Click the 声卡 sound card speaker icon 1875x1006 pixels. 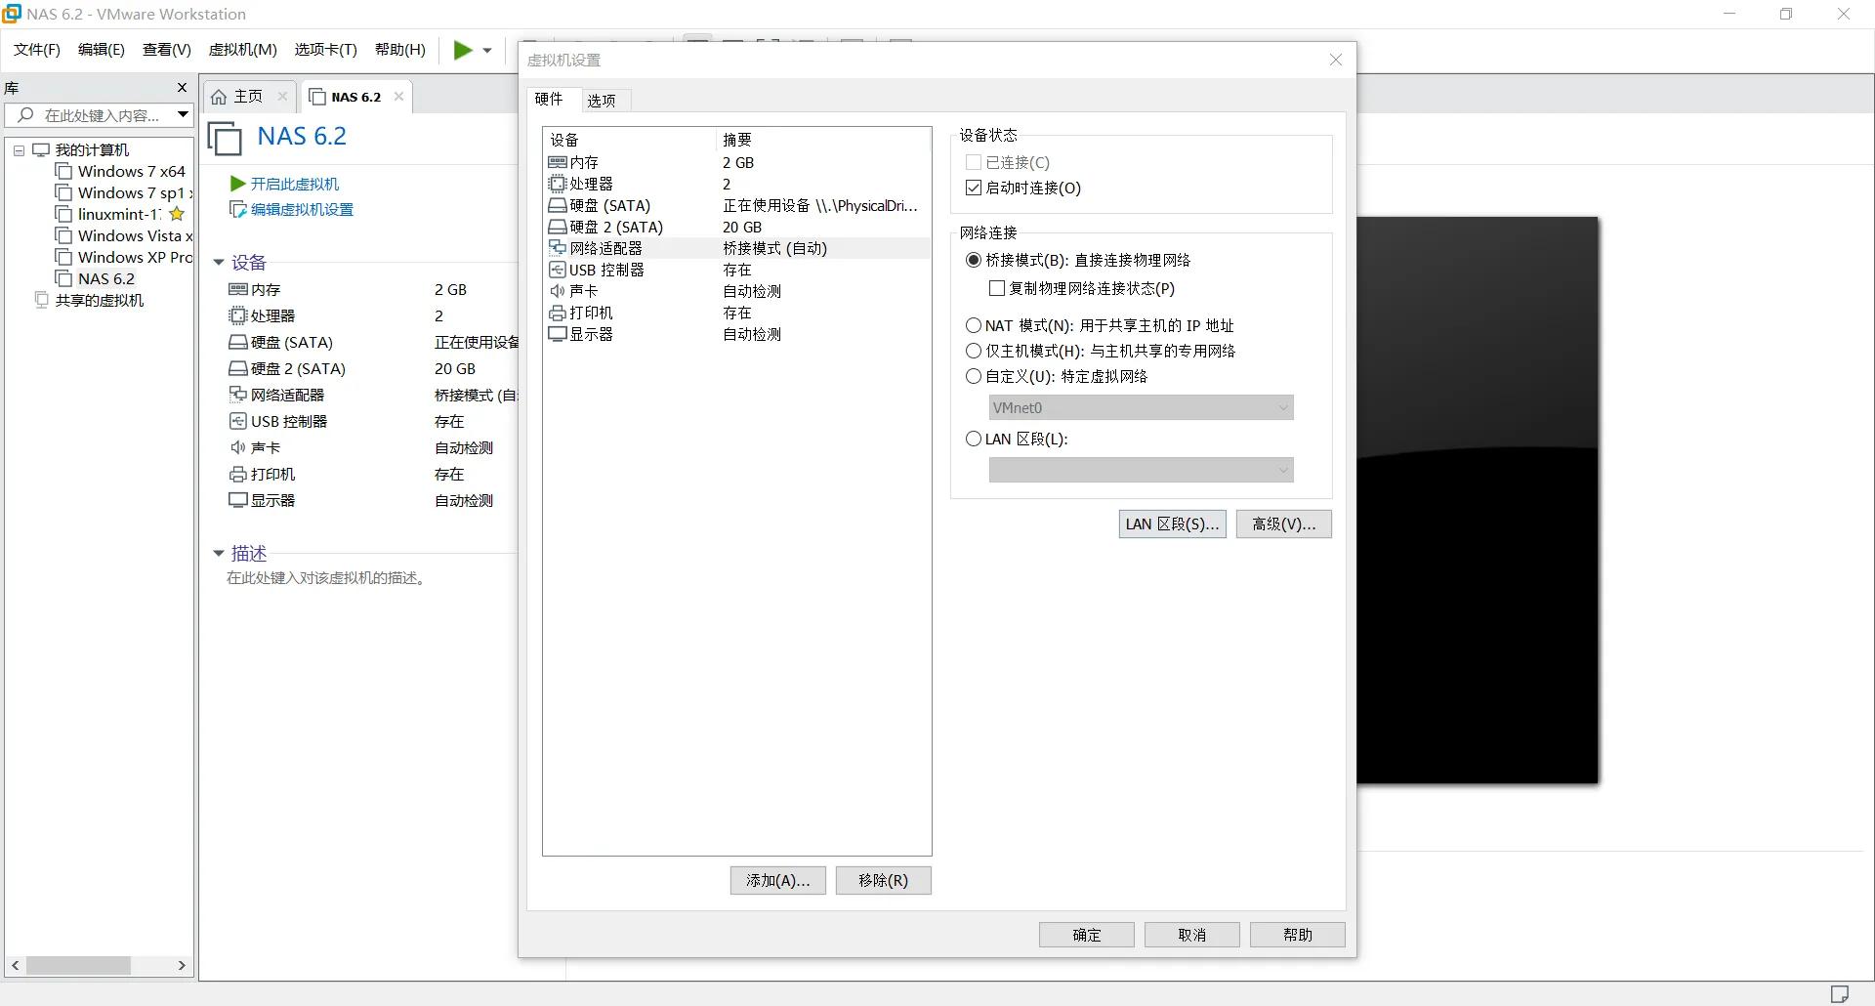coord(559,291)
